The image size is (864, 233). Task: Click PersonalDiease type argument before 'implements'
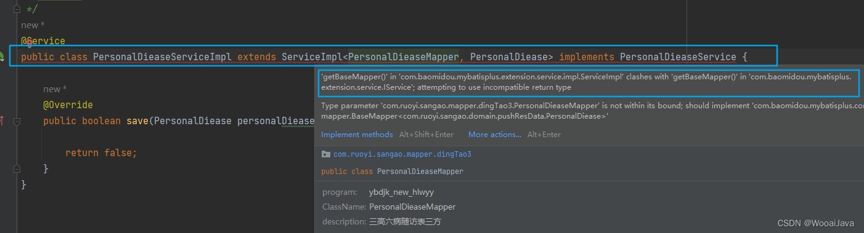pos(508,57)
